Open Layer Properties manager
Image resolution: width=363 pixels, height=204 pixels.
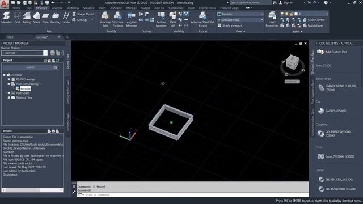(272, 19)
